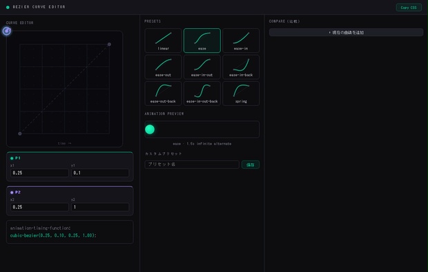Image resolution: width=428 pixels, height=272 pixels.
Task: Apply the ease-in-out-back preset
Action: click(x=202, y=94)
